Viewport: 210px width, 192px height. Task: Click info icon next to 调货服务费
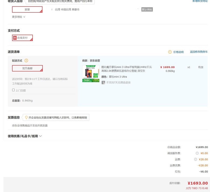[197, 153]
